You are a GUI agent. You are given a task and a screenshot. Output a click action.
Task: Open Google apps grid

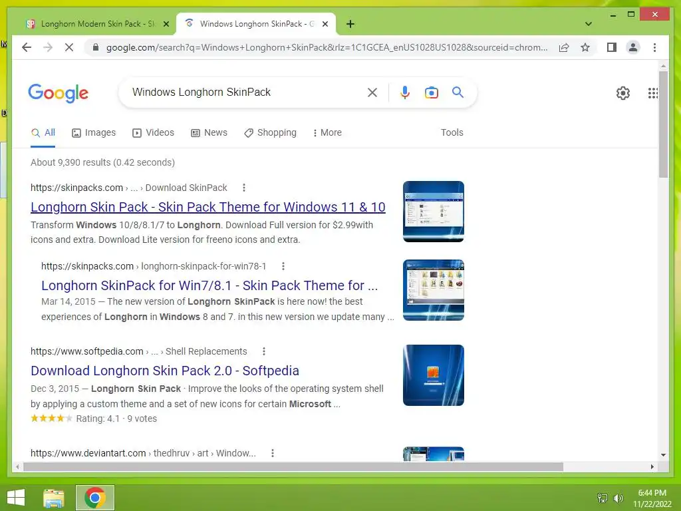653,93
